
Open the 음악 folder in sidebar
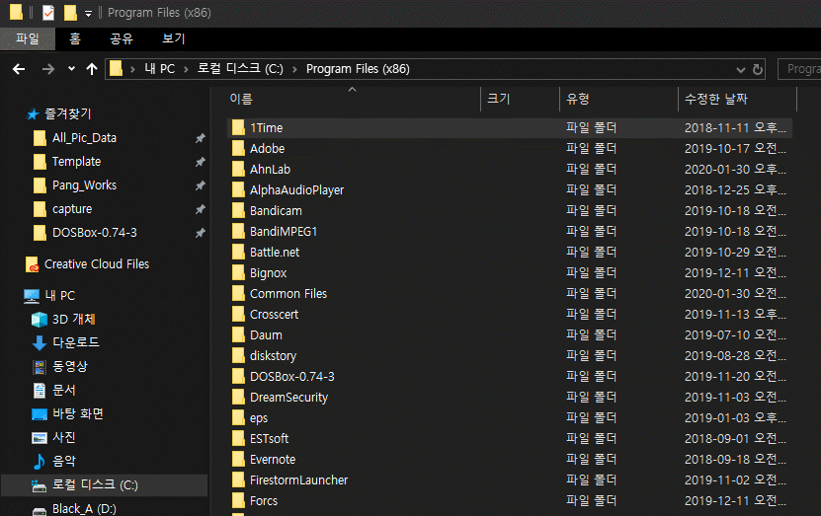coord(64,461)
